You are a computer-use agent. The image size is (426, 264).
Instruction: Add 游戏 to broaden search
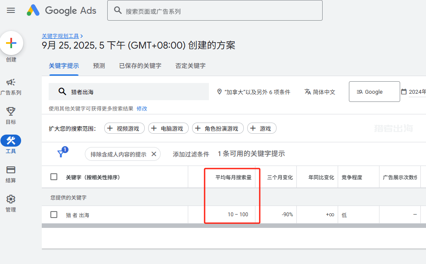pos(261,128)
